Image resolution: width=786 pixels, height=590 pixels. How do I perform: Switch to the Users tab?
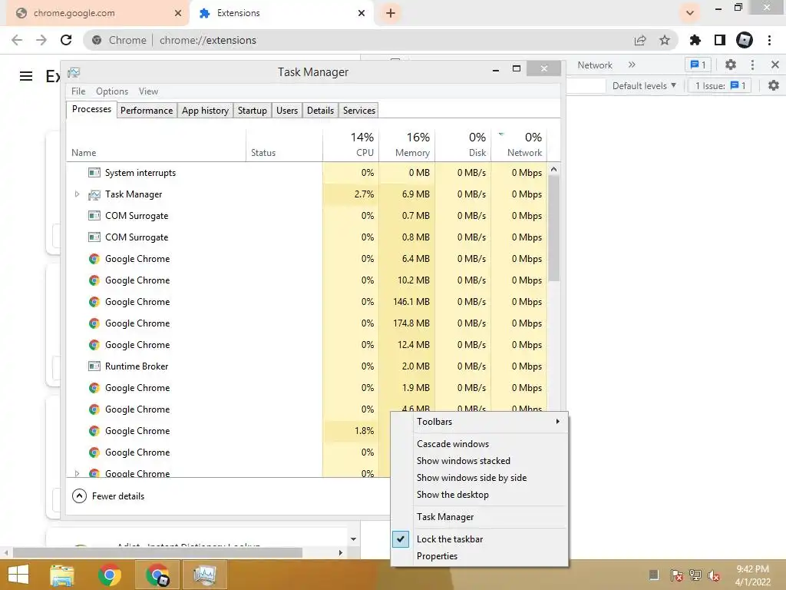287,111
